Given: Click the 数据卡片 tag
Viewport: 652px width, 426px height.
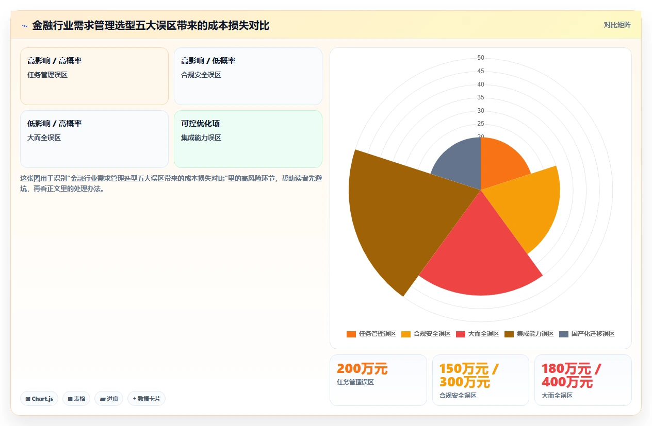Looking at the screenshot, I should click(146, 399).
